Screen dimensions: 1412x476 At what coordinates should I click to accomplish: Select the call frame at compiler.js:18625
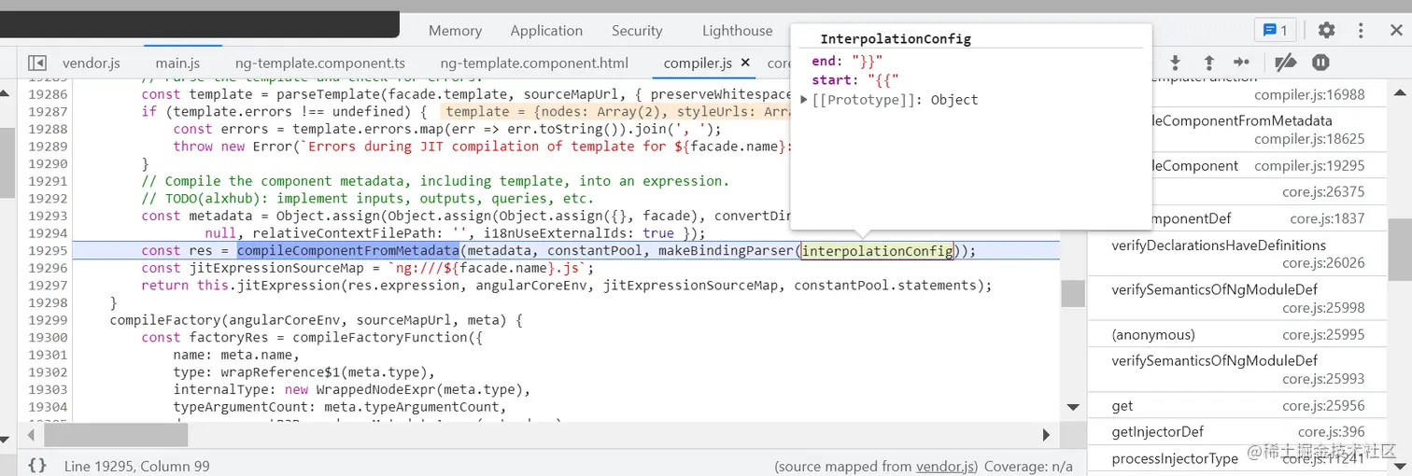(x=1238, y=129)
